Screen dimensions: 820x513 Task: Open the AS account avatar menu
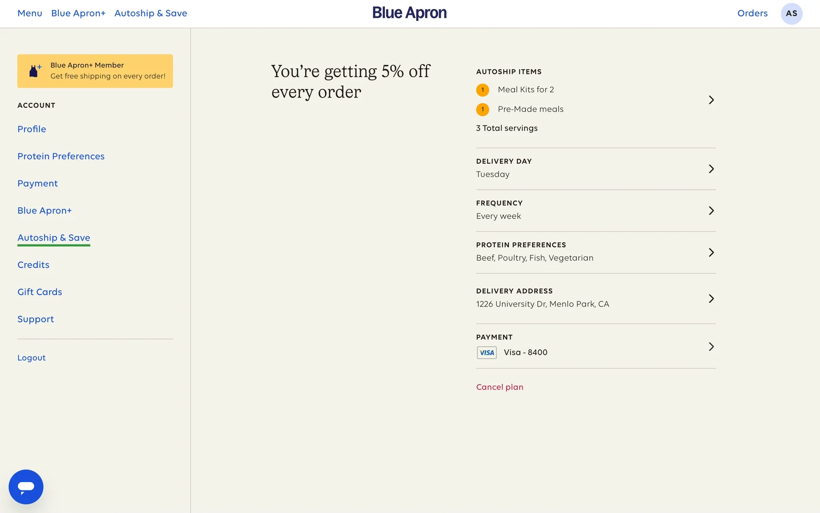pos(791,14)
